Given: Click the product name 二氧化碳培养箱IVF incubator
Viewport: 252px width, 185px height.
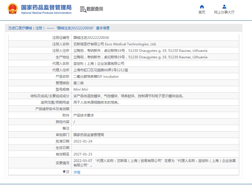Looking at the screenshot, I should 96,77.
